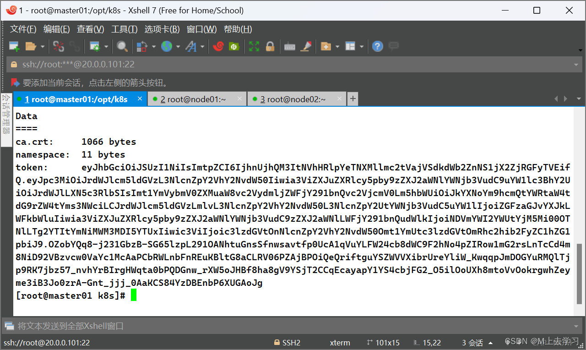Click the Disconnect toolbar icon
This screenshot has width=586, height=350.
point(59,46)
